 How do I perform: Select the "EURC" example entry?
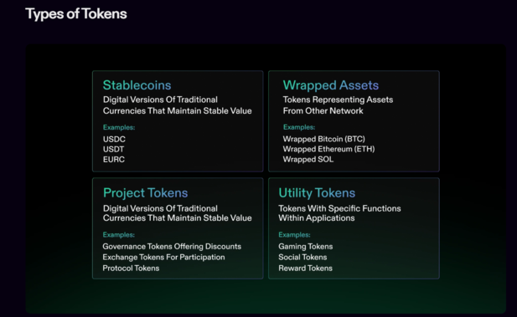pos(114,159)
